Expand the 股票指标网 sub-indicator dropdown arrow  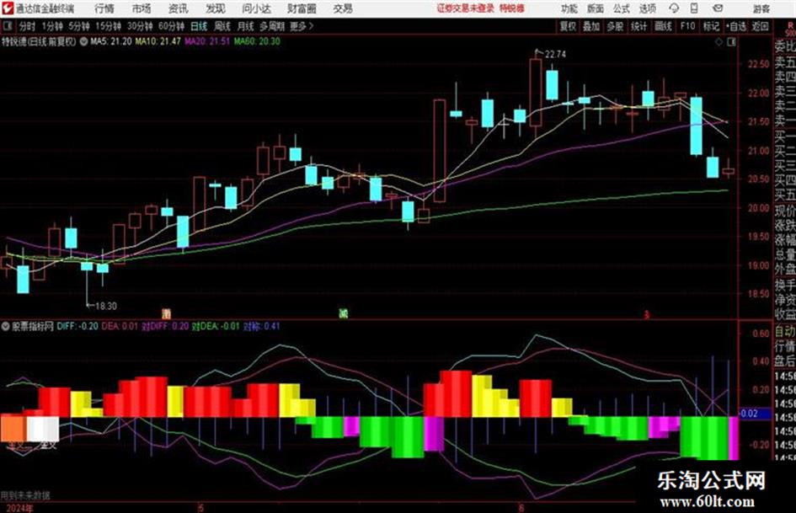pos(6,326)
